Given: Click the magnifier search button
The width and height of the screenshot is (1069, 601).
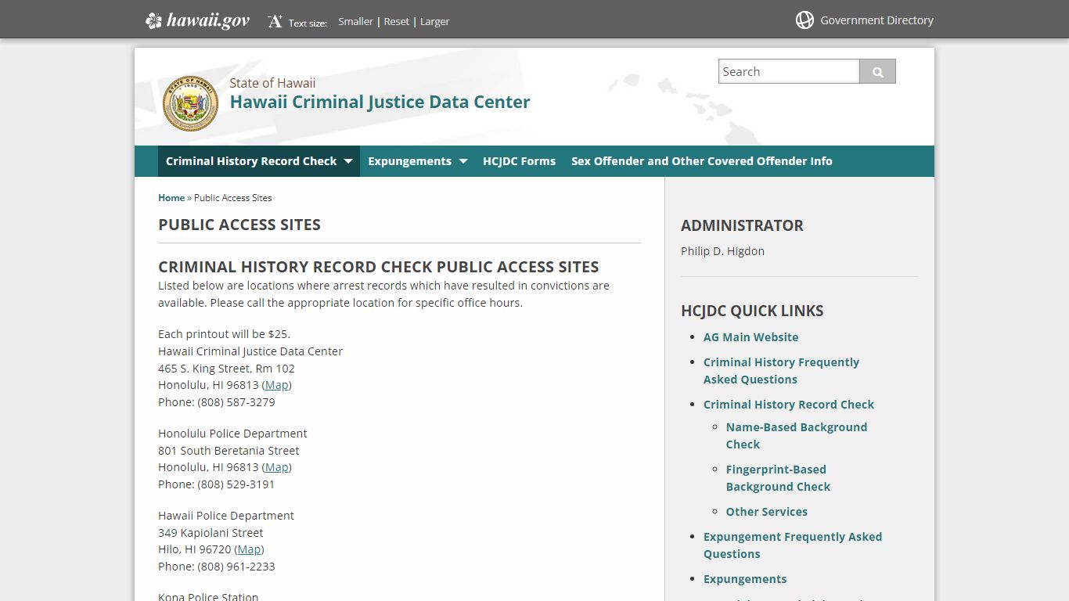Looking at the screenshot, I should pos(877,71).
